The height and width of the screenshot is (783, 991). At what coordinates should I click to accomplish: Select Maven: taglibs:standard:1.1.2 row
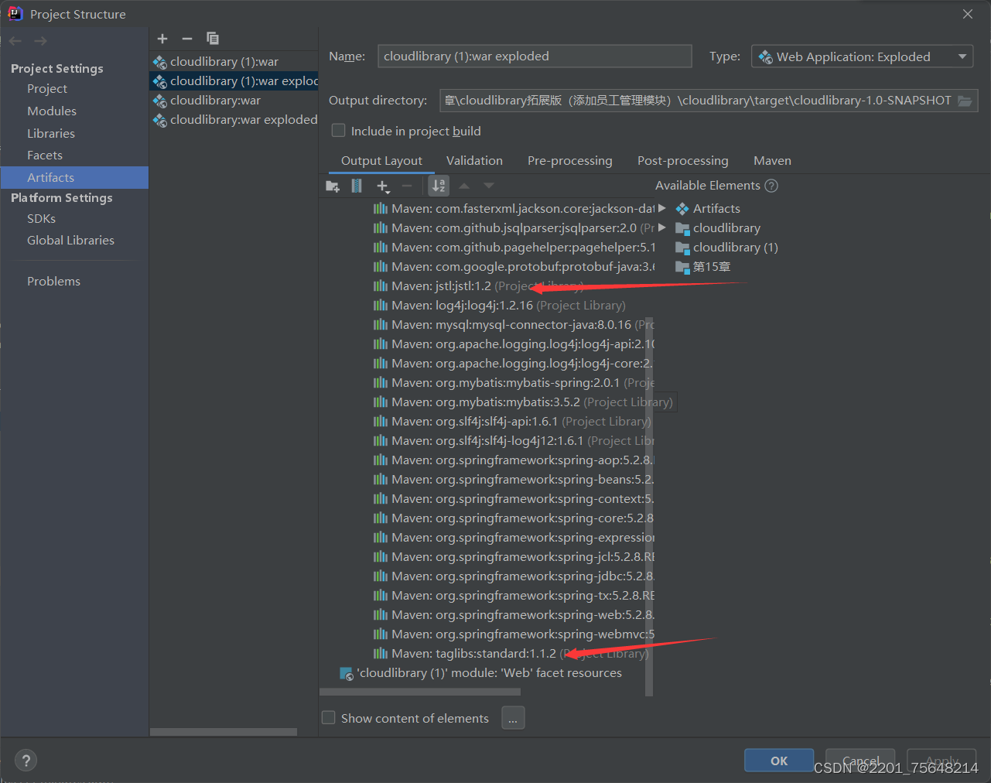[511, 654]
